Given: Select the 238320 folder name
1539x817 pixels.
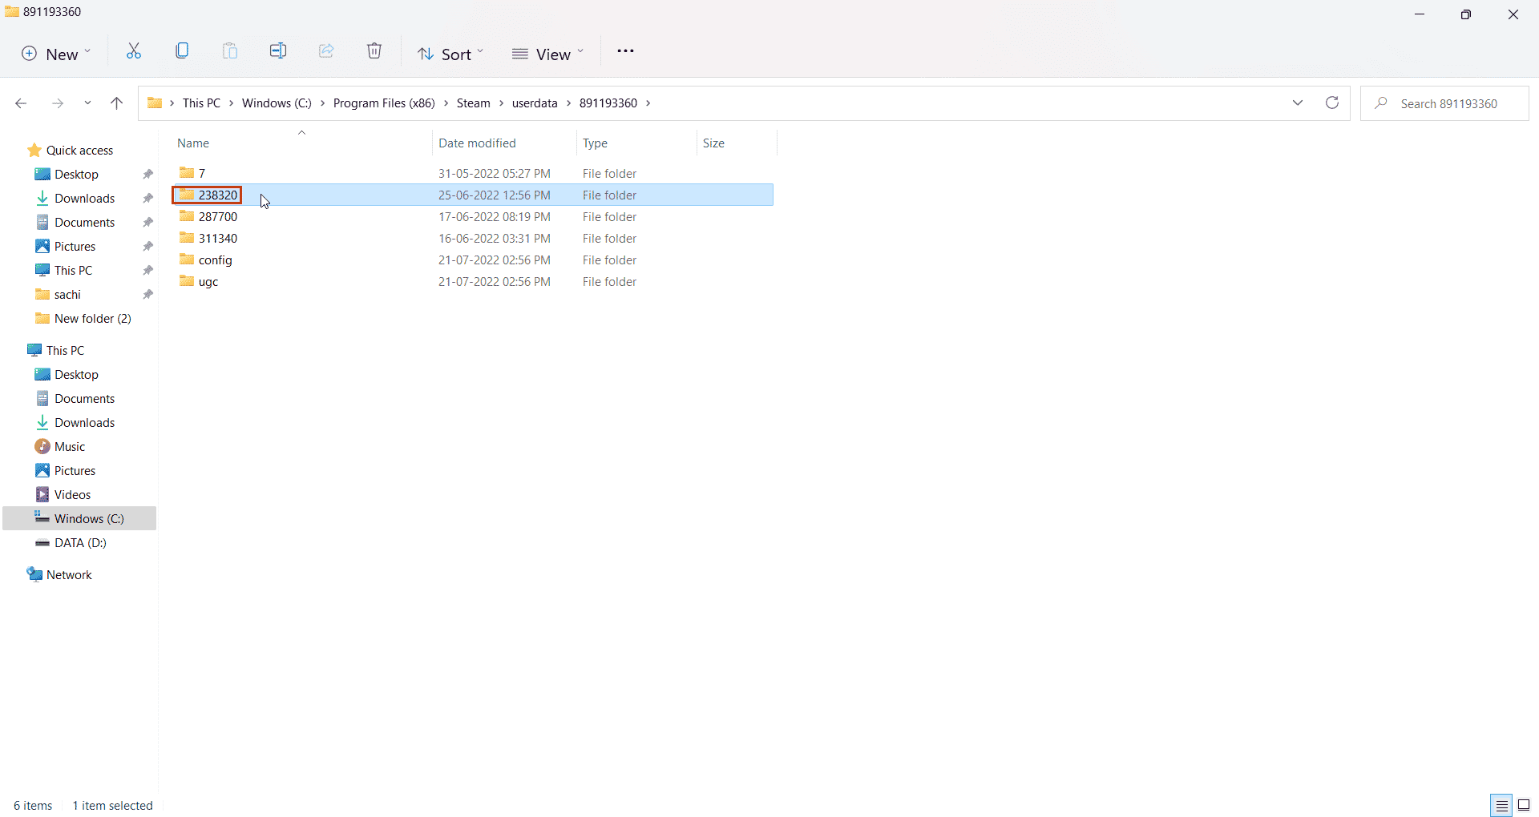Looking at the screenshot, I should (x=218, y=195).
